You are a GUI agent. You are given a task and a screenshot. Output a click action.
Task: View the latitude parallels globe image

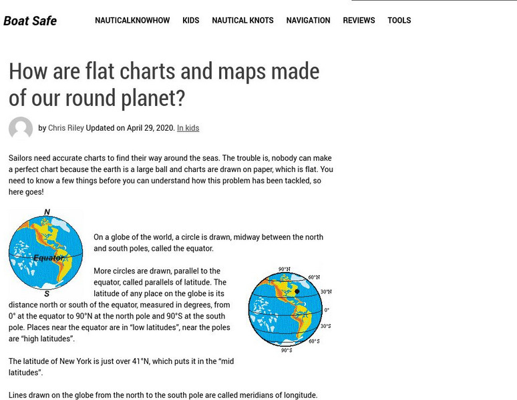coord(290,309)
